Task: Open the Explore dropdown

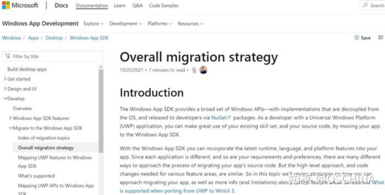Action: pos(93,24)
